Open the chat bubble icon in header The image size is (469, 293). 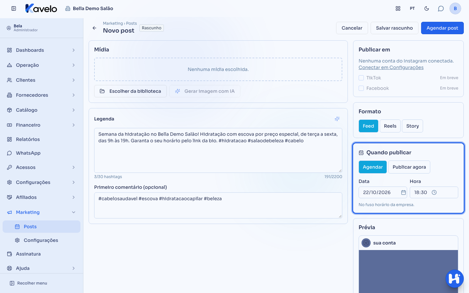(x=441, y=8)
